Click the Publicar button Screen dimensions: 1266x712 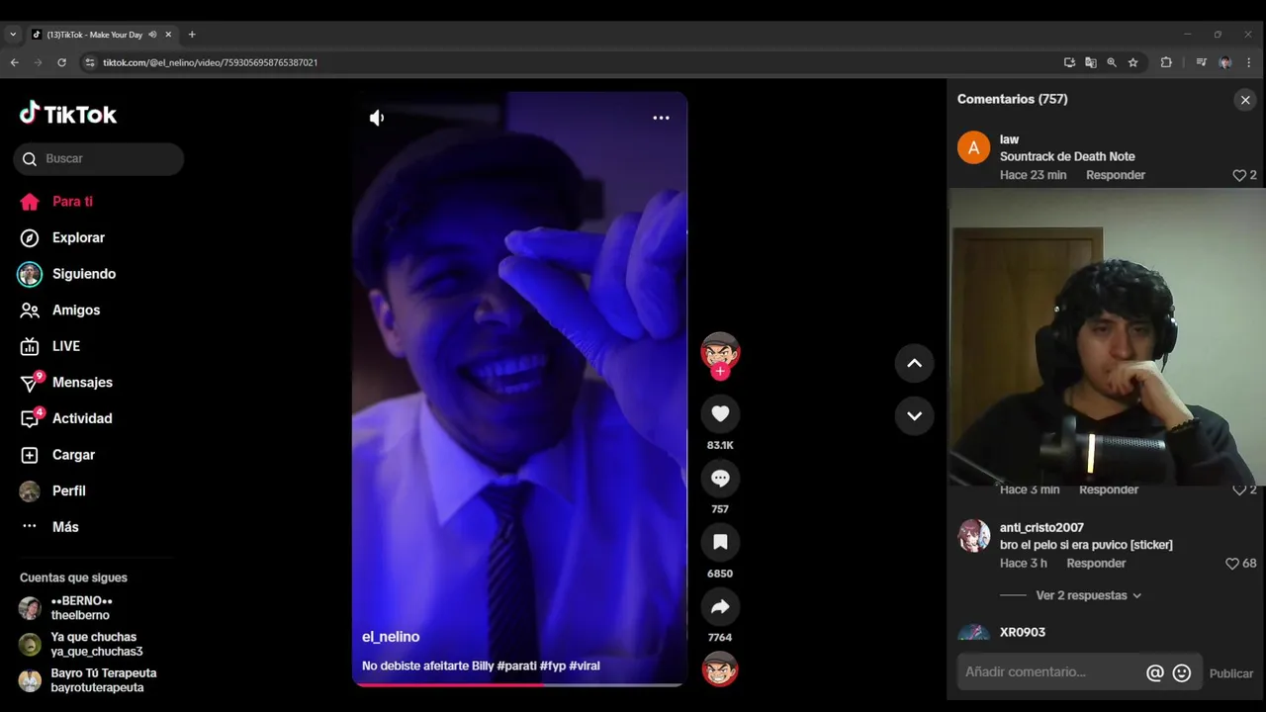coord(1231,673)
